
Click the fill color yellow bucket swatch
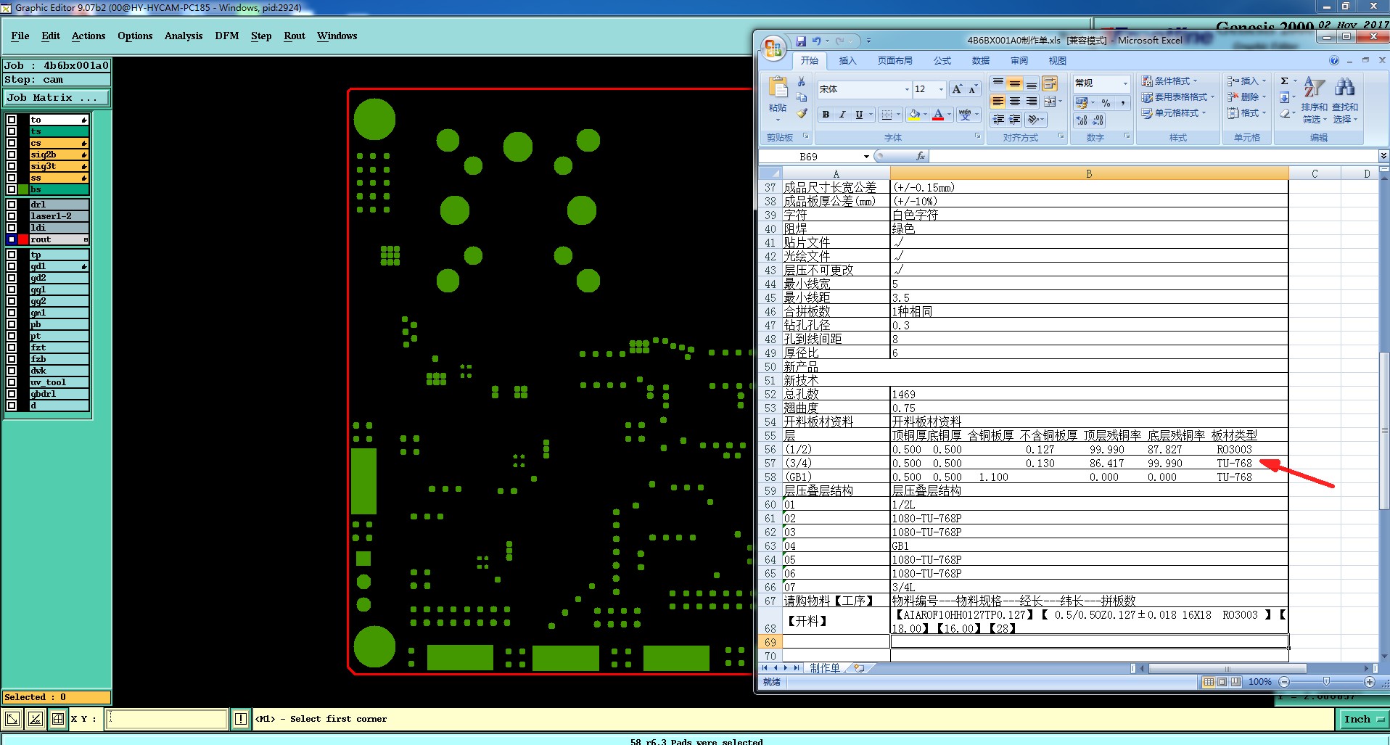click(x=914, y=115)
